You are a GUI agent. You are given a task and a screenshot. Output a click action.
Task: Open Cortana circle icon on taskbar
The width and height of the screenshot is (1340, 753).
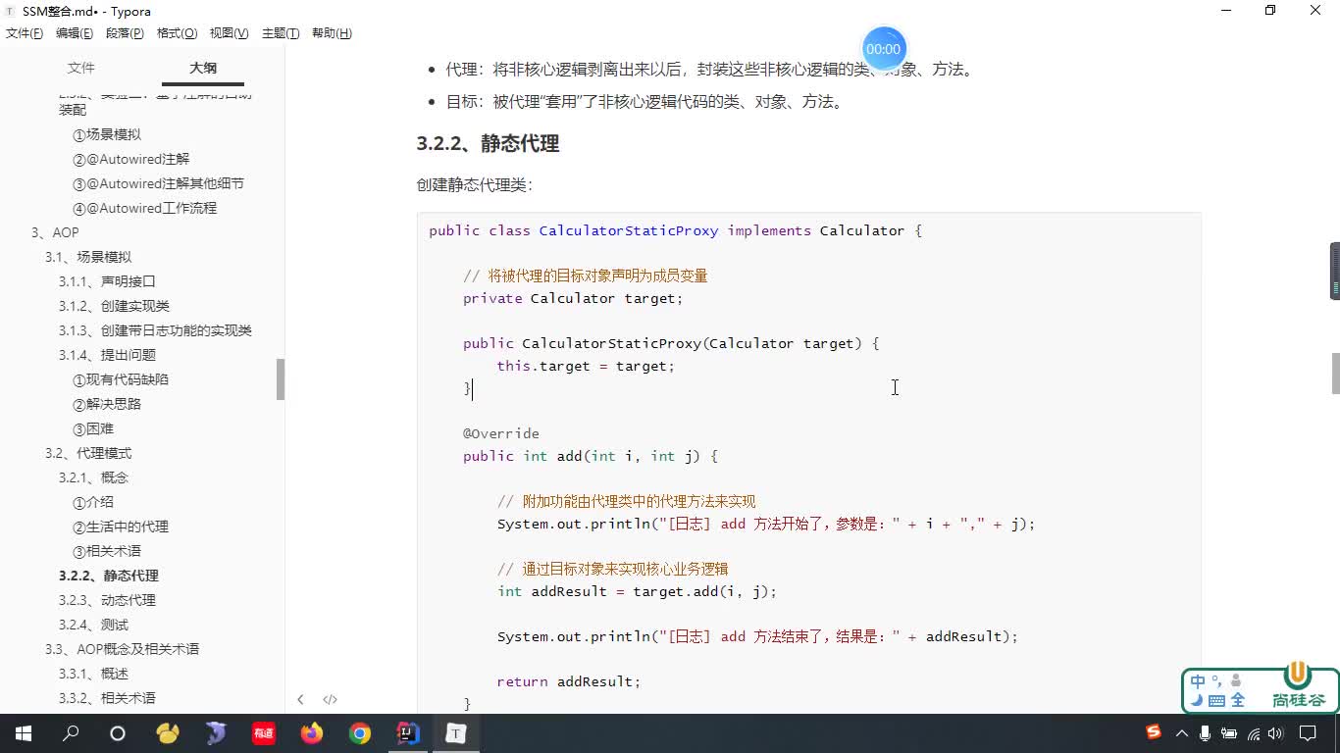point(118,733)
